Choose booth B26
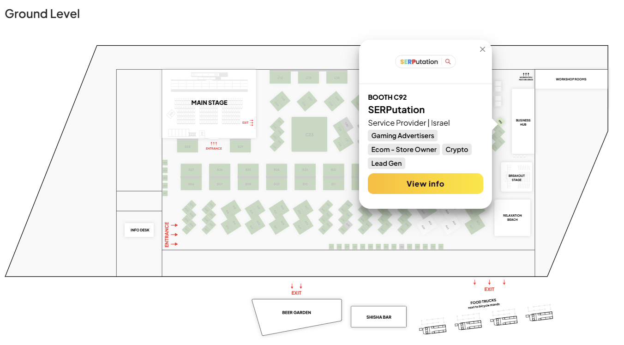Image resolution: width=624 pixels, height=345 pixels. coord(220,170)
